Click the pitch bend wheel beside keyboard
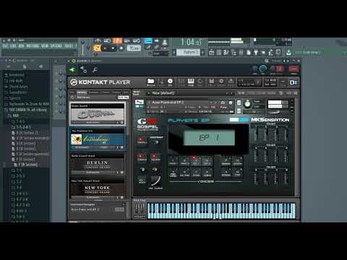Viewport: 347px width, 260px height. coord(137,208)
